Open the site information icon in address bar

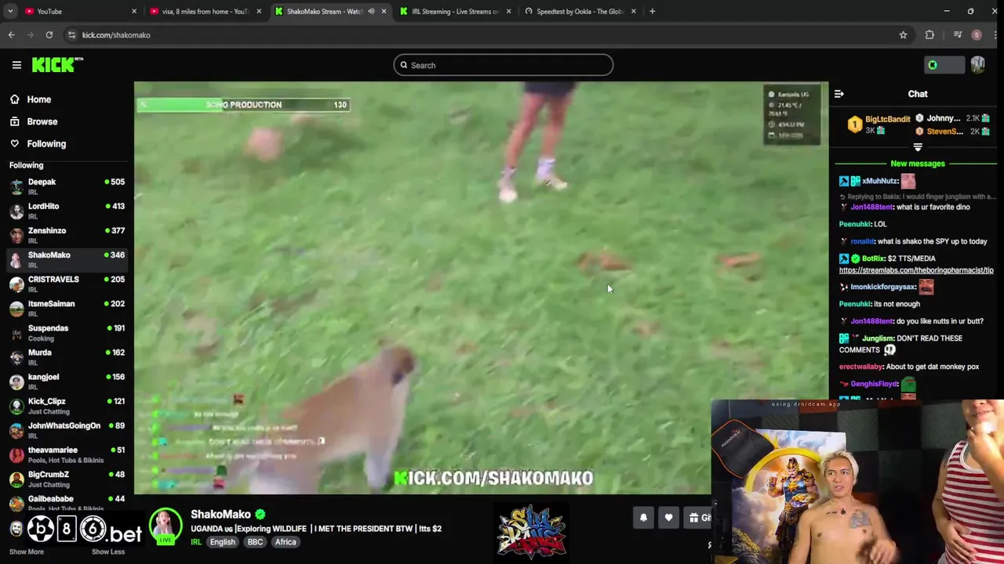71,34
